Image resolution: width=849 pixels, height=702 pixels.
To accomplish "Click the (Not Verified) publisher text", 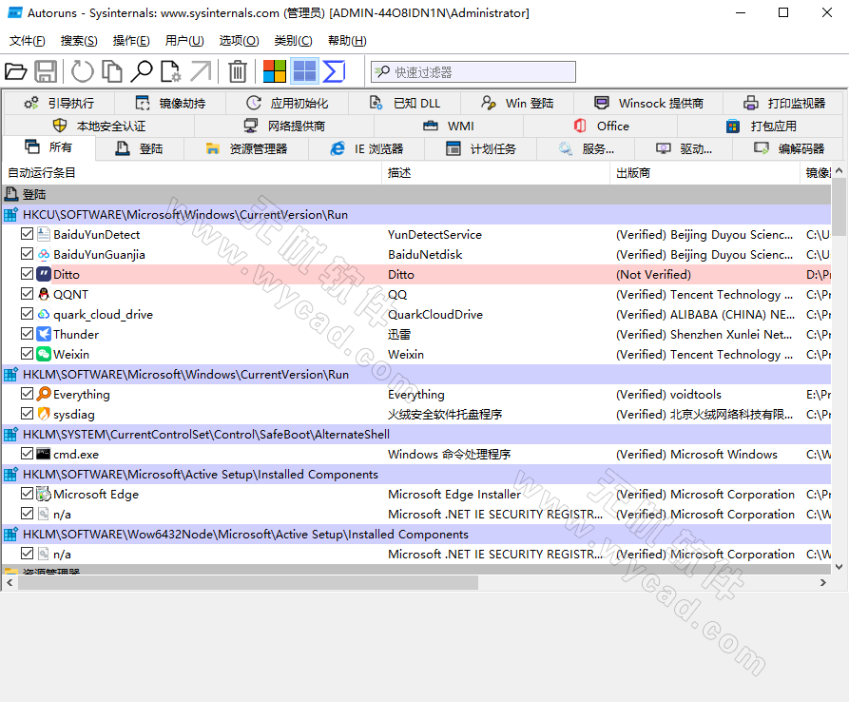I will pos(653,275).
